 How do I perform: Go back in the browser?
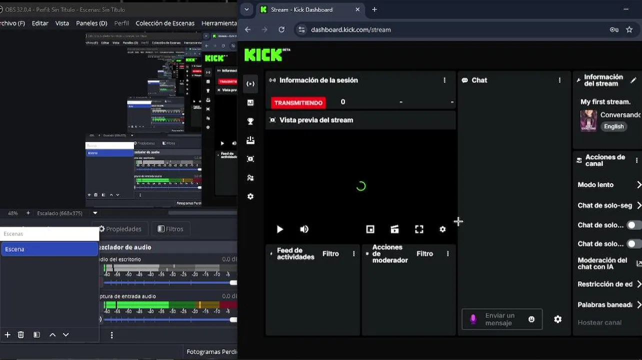(248, 29)
